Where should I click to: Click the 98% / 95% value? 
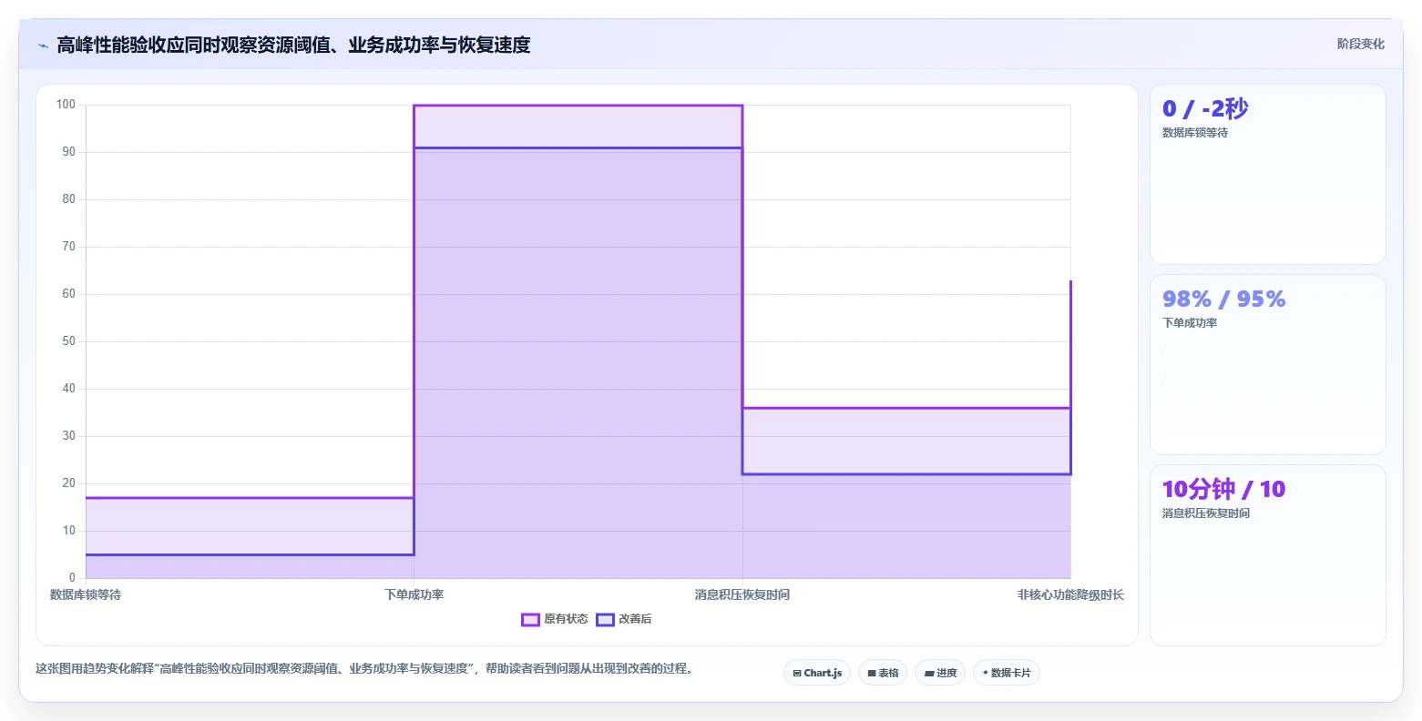1224,300
